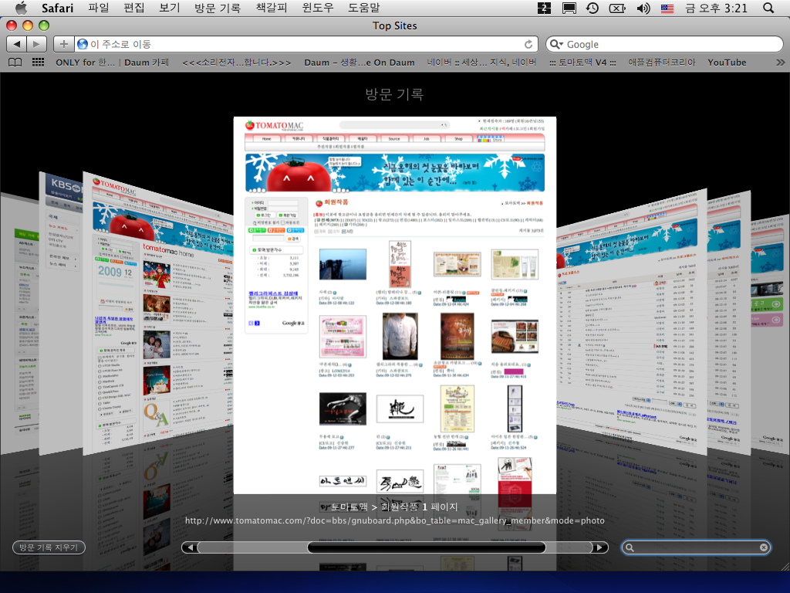Open Time Machine menu bar icon
This screenshot has width=790, height=593.
[592, 8]
